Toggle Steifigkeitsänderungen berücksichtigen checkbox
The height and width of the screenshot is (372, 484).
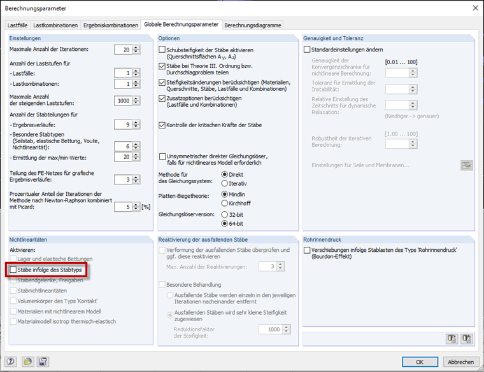click(162, 82)
